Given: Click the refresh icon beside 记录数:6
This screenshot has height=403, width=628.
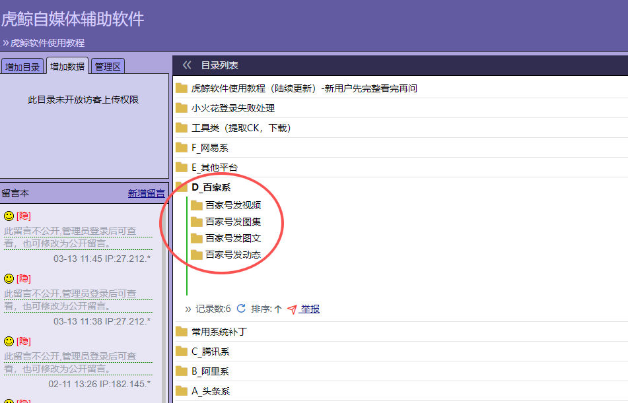Looking at the screenshot, I should 241,309.
